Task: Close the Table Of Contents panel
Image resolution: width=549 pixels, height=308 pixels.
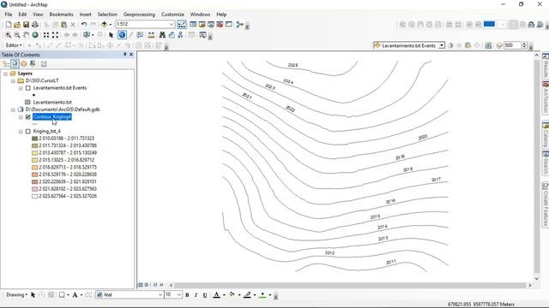Action: pyautogui.click(x=131, y=55)
